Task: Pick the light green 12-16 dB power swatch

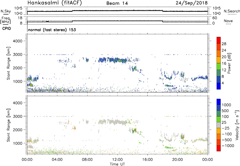Action: 219,66
